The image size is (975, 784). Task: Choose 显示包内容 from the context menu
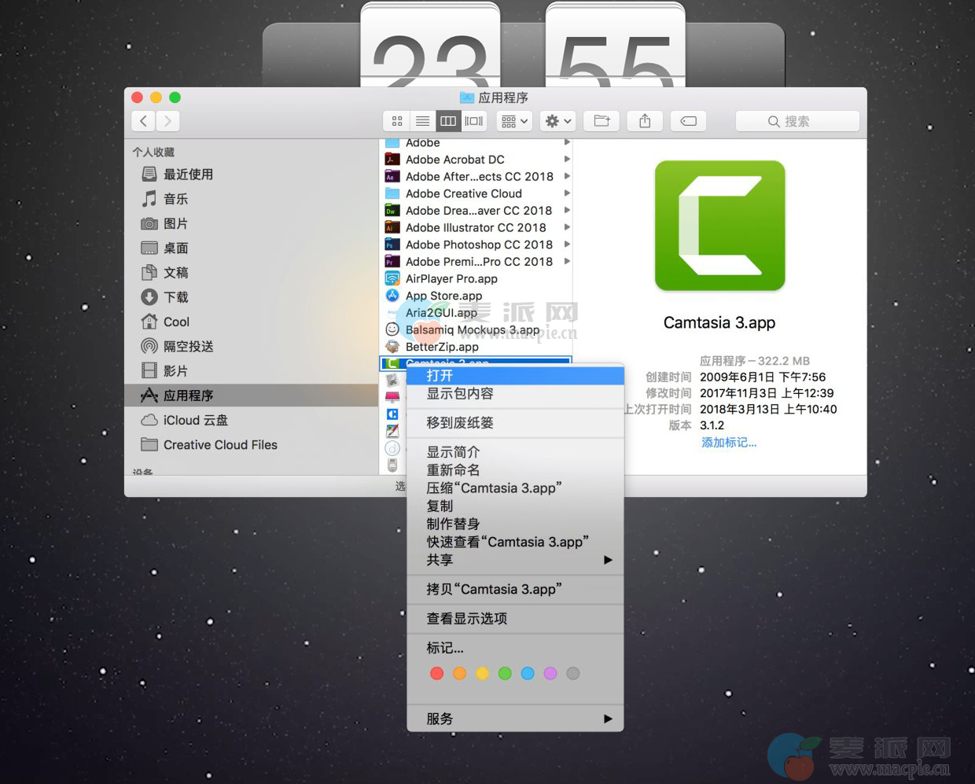tap(515, 393)
